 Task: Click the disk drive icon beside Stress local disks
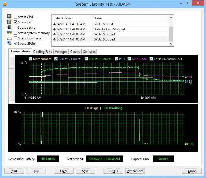pyautogui.click(x=9, y=39)
